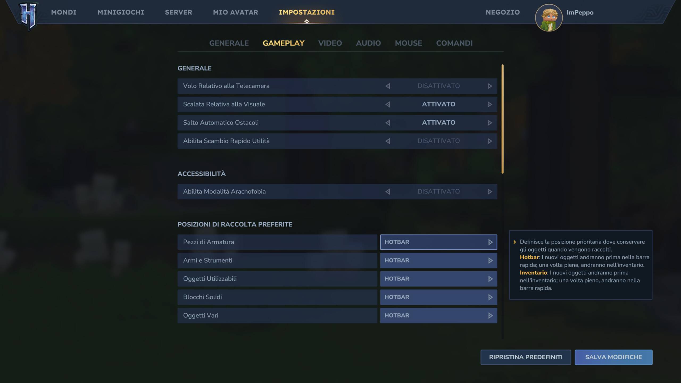Click the settings list vertical scrollbar
The height and width of the screenshot is (383, 681).
[503, 119]
